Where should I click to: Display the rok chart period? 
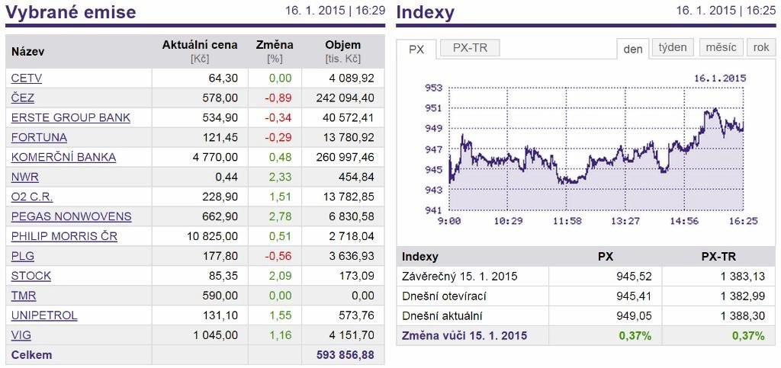[x=761, y=48]
